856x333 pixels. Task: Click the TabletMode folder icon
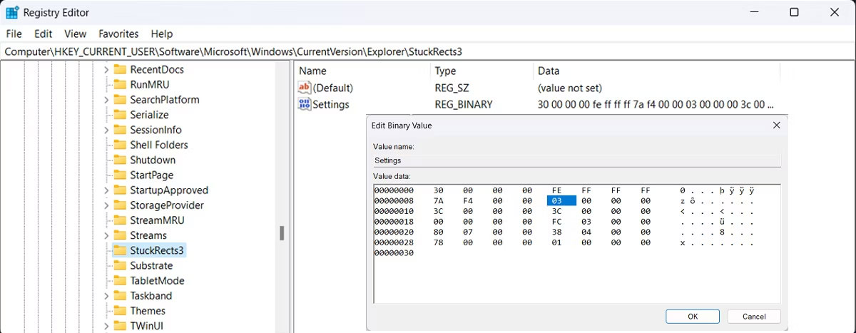tap(119, 281)
